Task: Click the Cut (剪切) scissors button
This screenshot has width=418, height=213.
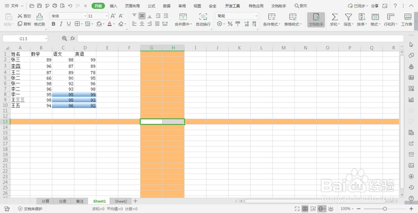Action: [24, 16]
